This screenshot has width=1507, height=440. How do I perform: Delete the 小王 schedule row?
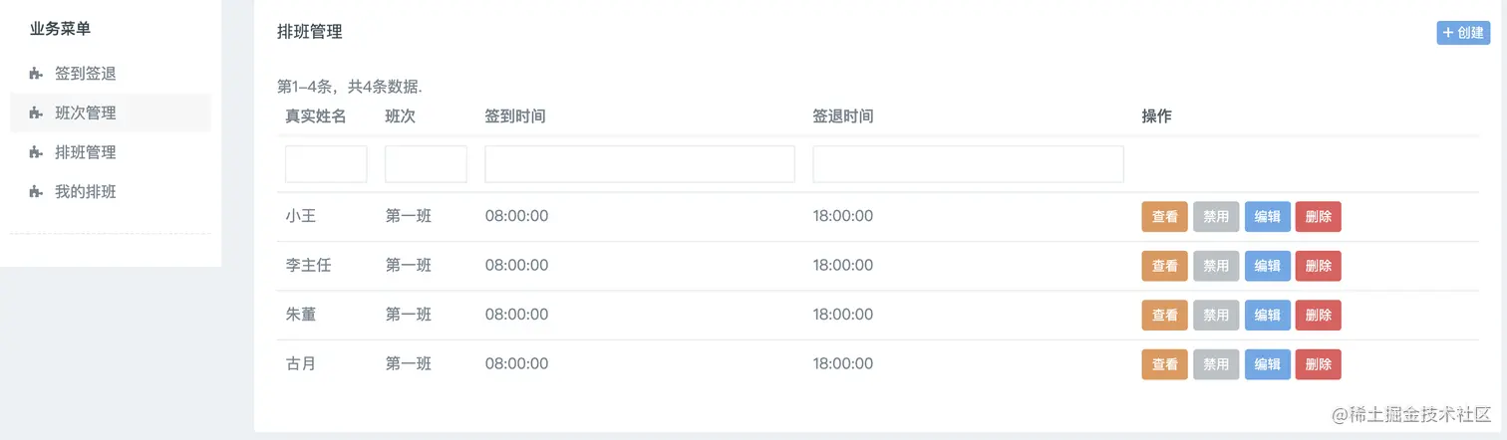pyautogui.click(x=1319, y=216)
